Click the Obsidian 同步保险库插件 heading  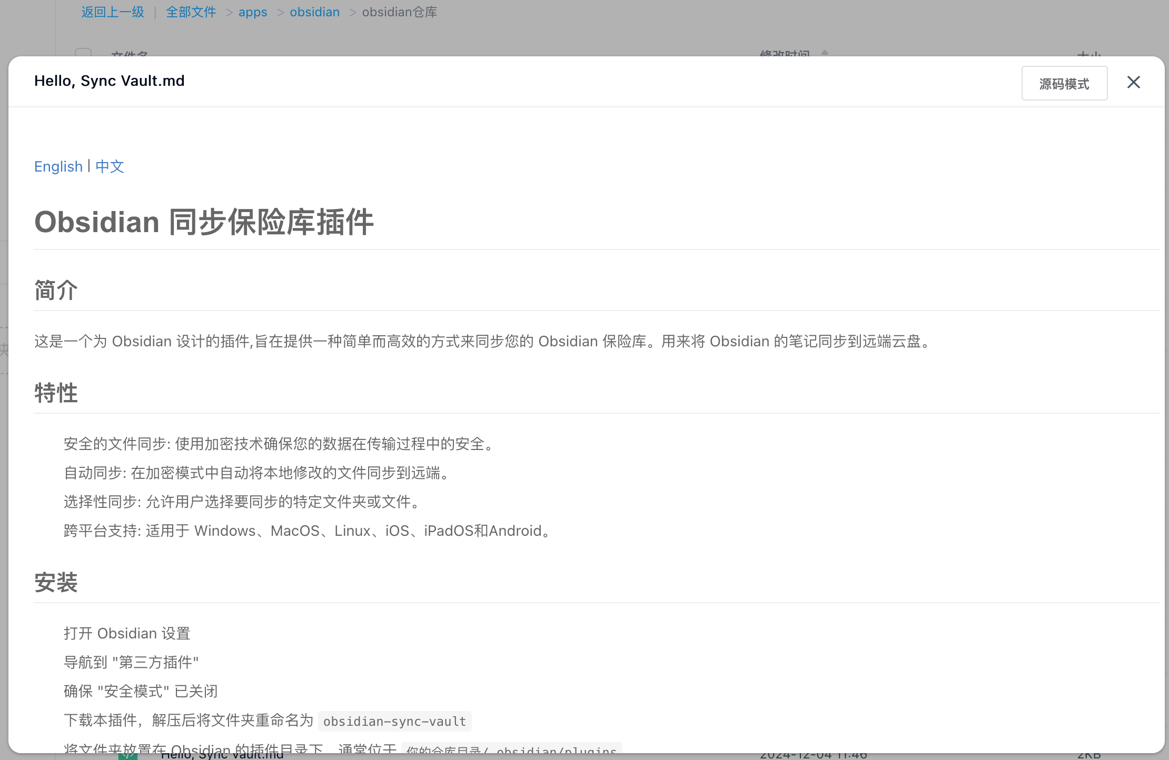pyautogui.click(x=204, y=222)
